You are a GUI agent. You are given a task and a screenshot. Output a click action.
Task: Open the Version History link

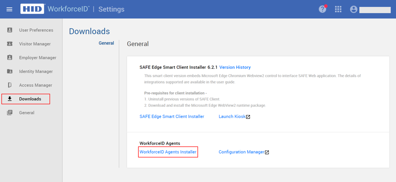[x=235, y=67]
